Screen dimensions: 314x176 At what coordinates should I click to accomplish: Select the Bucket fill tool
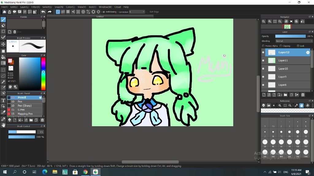(x=3, y=57)
